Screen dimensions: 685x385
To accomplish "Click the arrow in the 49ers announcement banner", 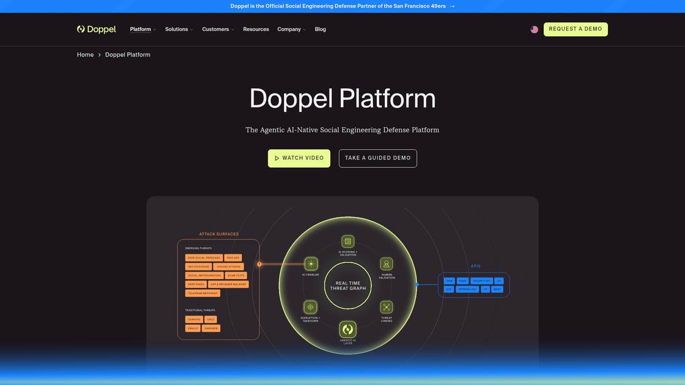I will pos(452,6).
